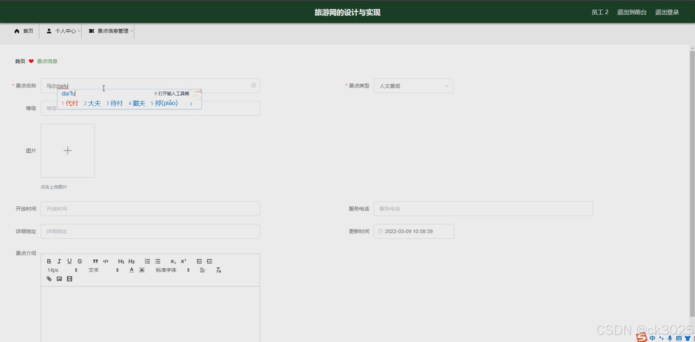Viewport: 695px width, 342px height.
Task: Insert video via film icon
Action: click(70, 279)
